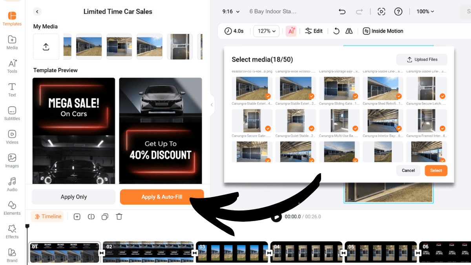Viewport: 471px width, 265px height.
Task: Open the Subtitles panel in the sidebar
Action: 12,113
